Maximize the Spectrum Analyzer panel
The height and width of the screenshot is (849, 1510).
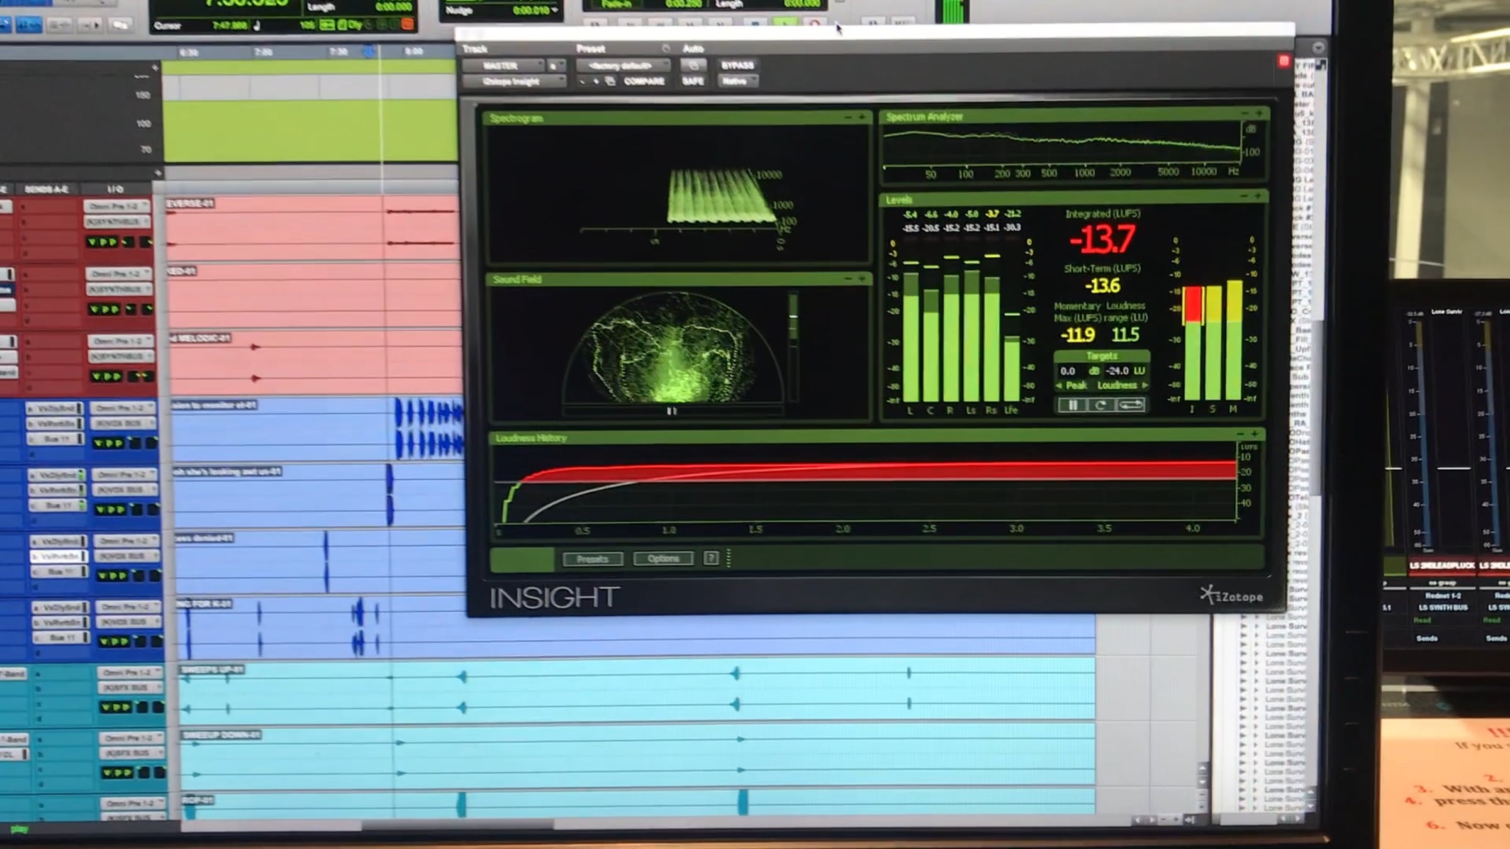click(x=1259, y=114)
